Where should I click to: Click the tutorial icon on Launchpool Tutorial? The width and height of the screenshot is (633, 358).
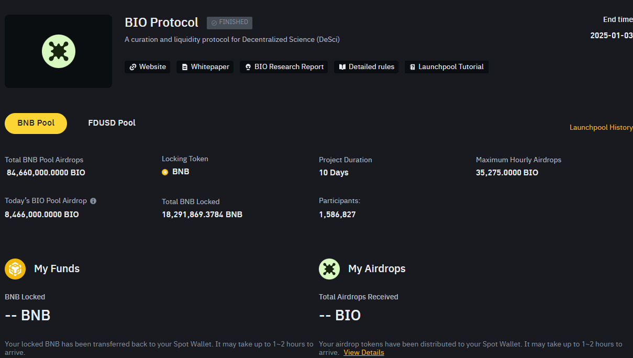(x=413, y=67)
